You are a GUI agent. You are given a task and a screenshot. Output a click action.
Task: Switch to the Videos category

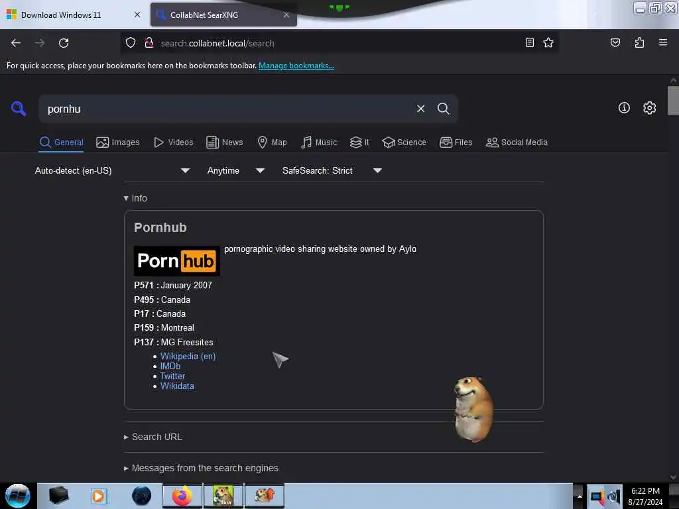click(x=174, y=142)
